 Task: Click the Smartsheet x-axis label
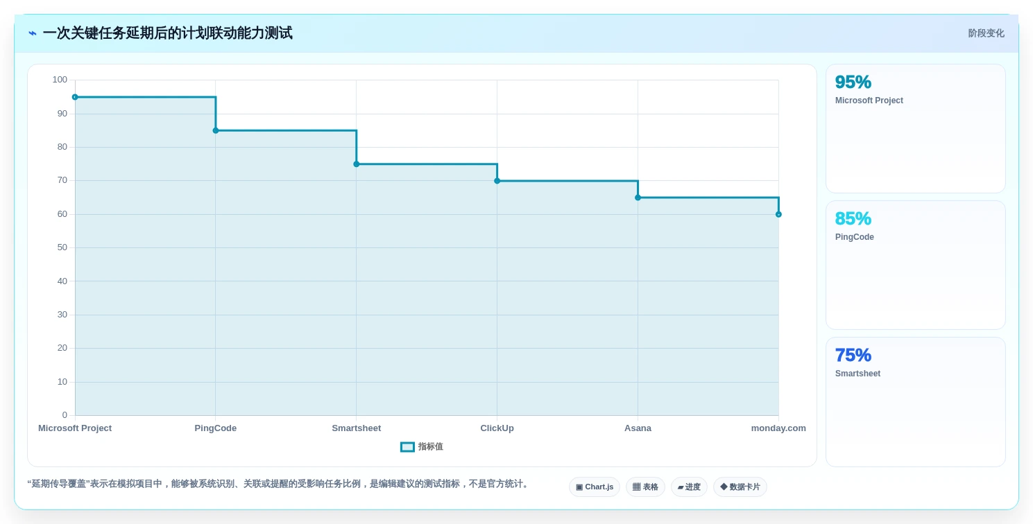click(357, 428)
